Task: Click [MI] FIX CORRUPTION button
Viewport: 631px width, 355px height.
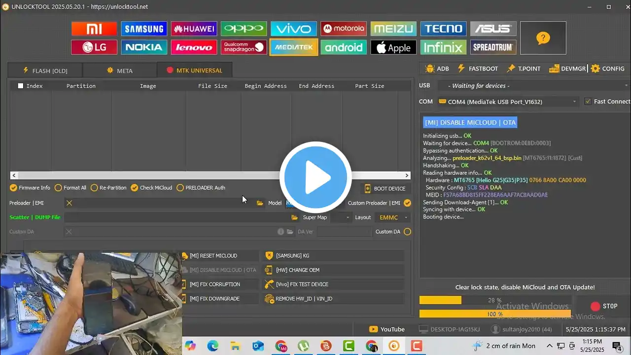Action: click(220, 284)
